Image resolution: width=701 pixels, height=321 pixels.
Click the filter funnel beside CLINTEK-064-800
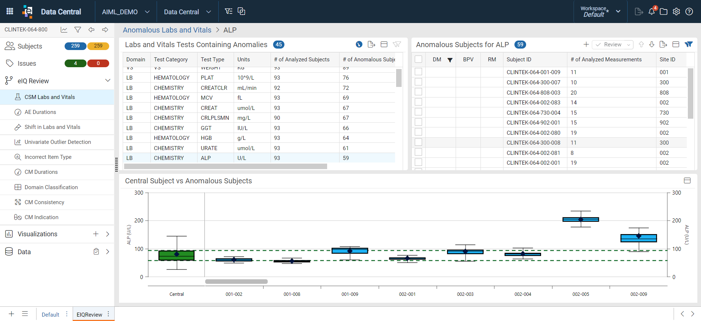point(77,30)
